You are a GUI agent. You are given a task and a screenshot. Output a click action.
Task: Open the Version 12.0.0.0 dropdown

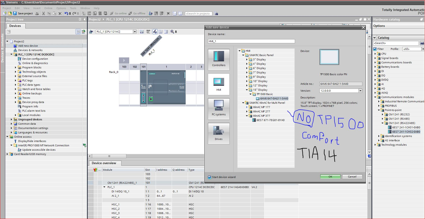click(x=360, y=91)
